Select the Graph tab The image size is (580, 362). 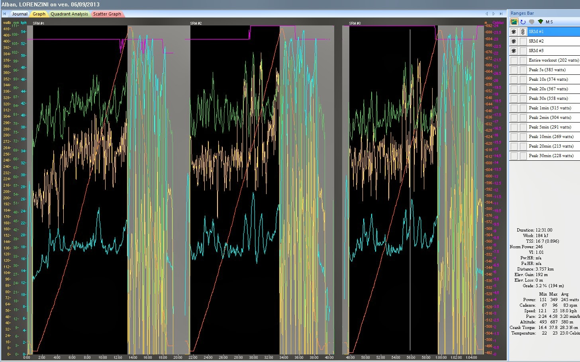39,14
